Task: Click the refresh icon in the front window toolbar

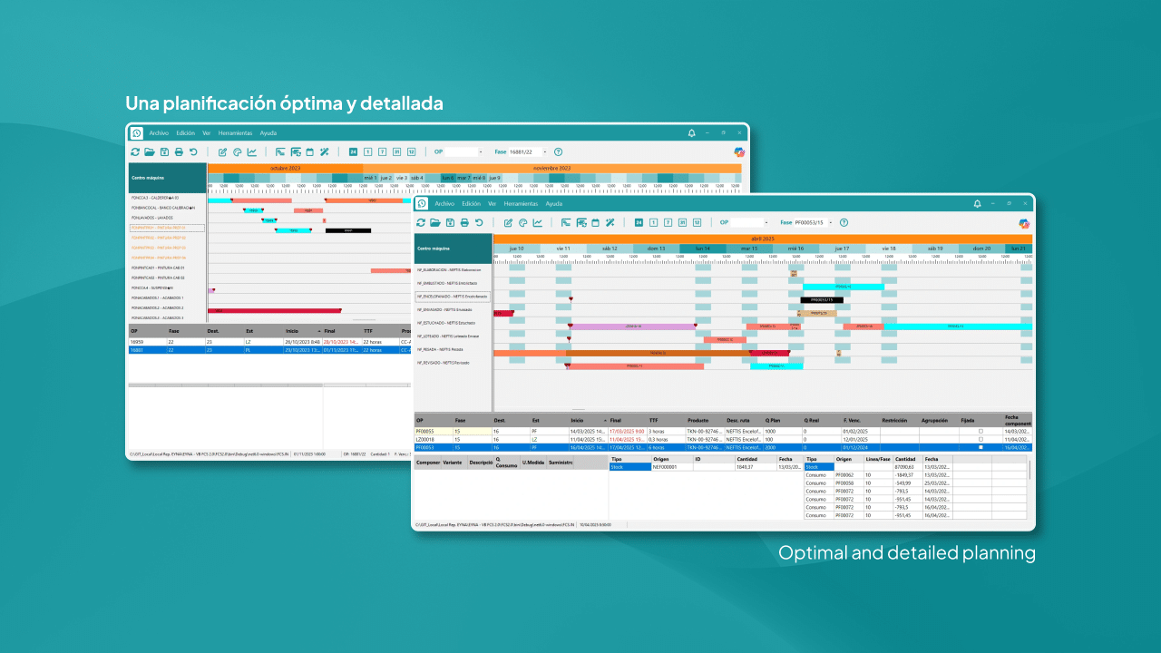Action: coord(421,222)
